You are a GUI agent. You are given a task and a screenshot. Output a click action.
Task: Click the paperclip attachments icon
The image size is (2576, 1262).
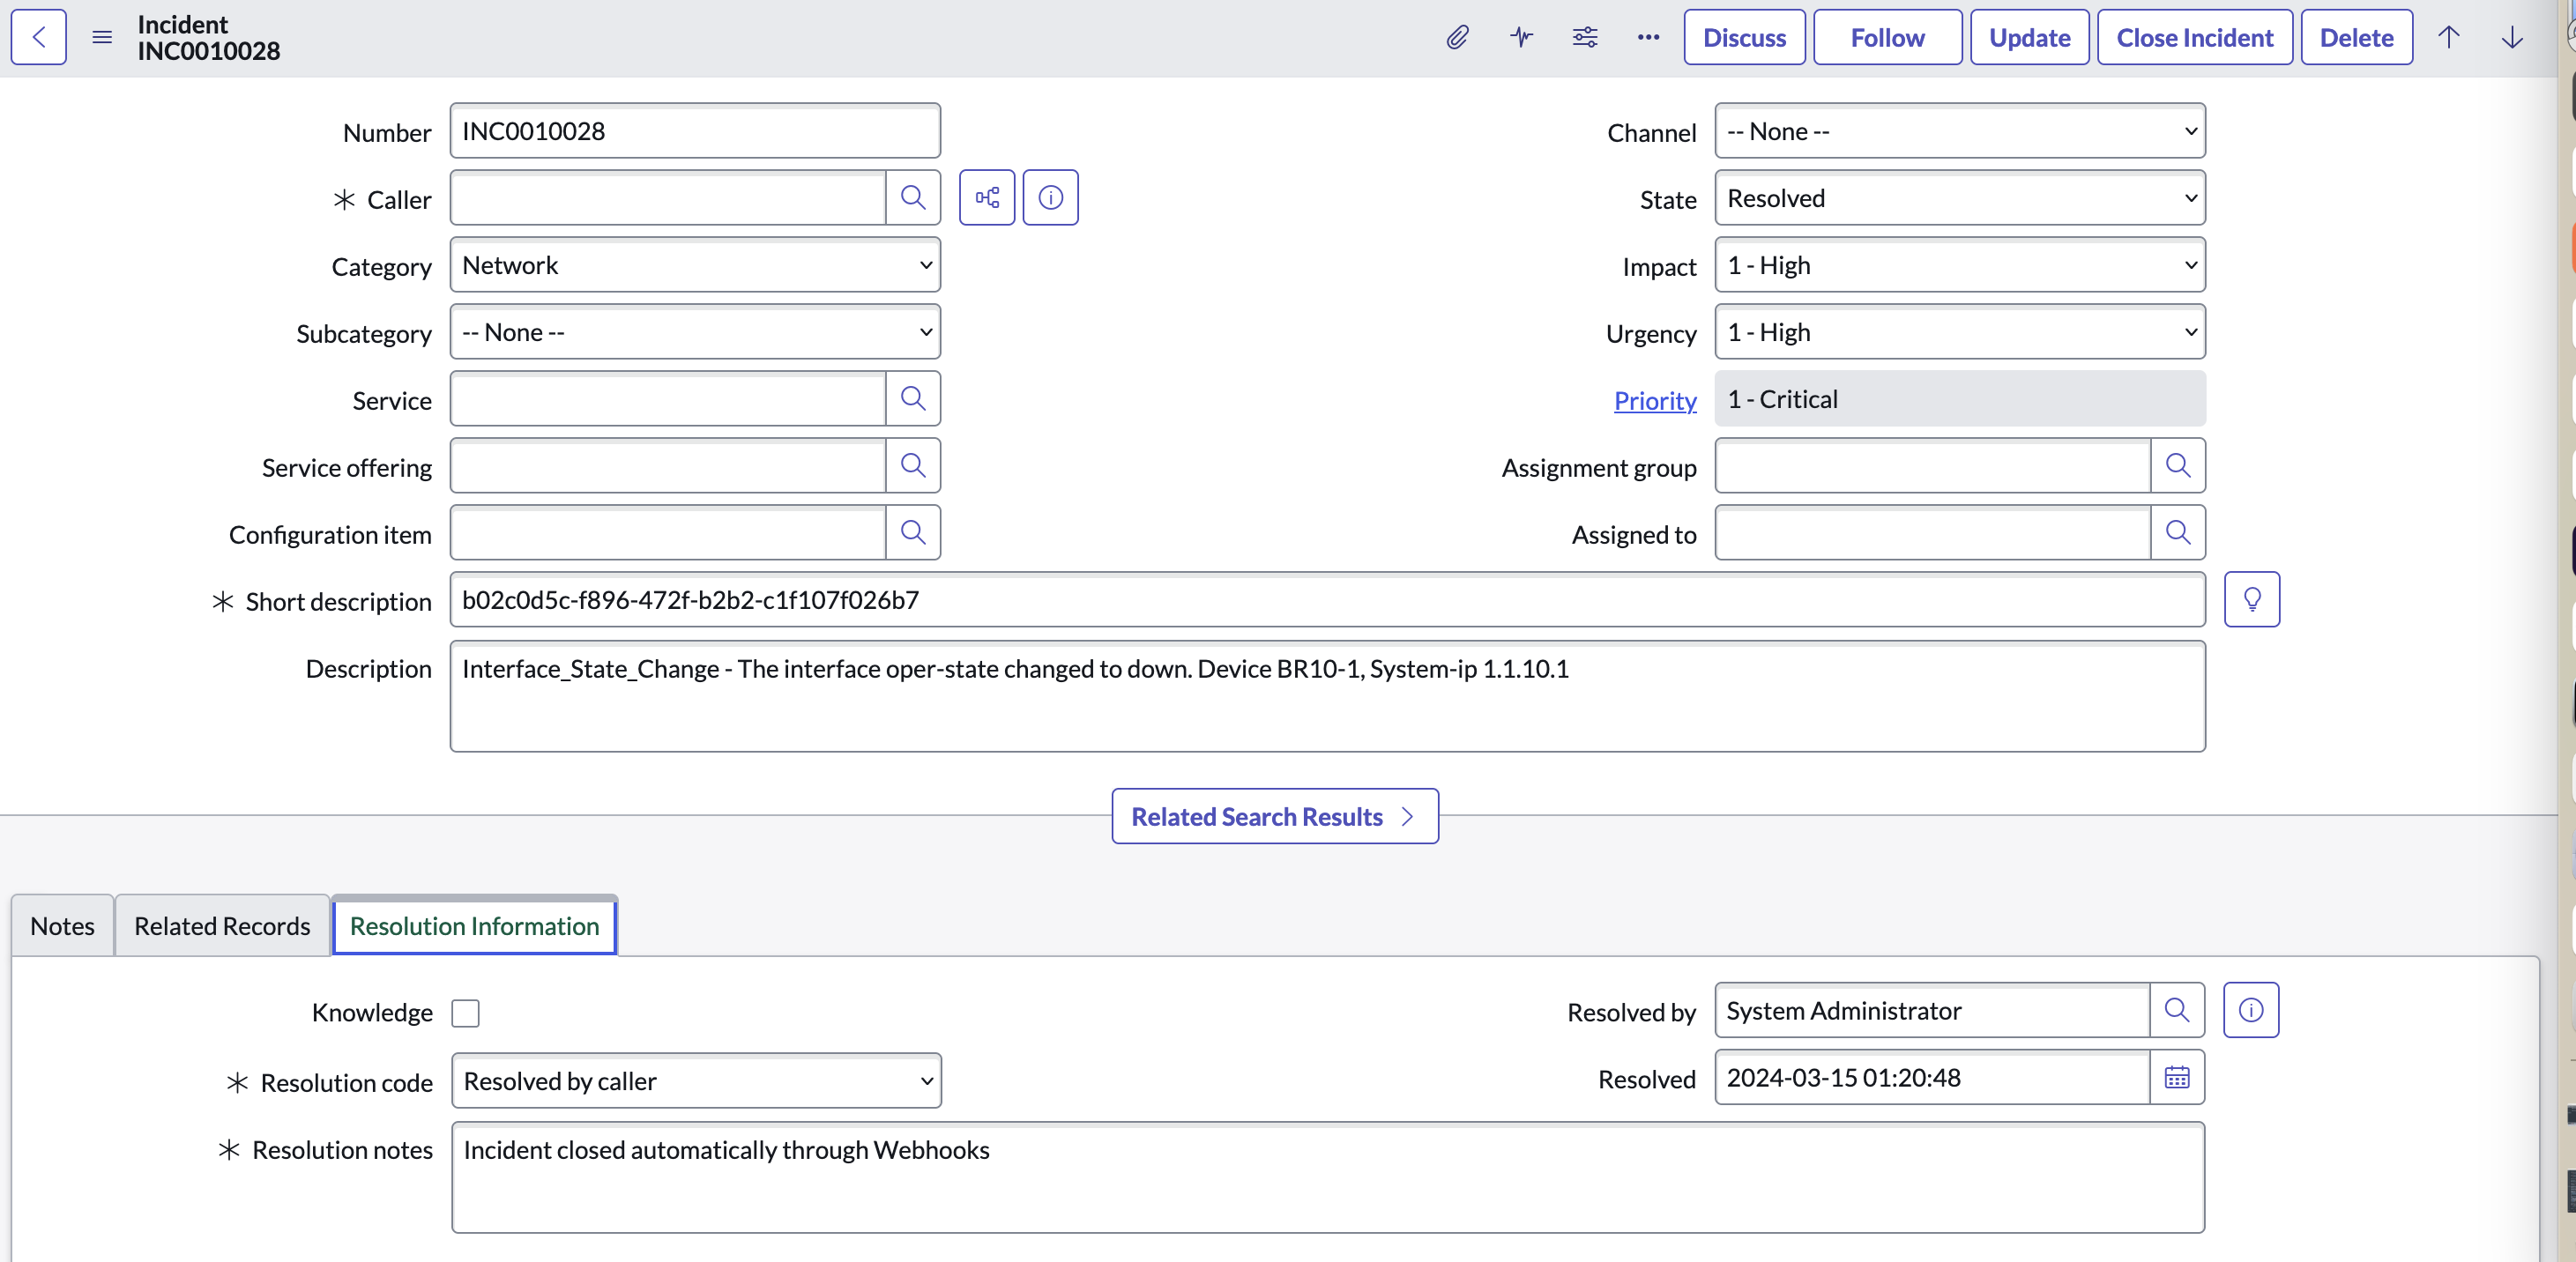[x=1457, y=37]
